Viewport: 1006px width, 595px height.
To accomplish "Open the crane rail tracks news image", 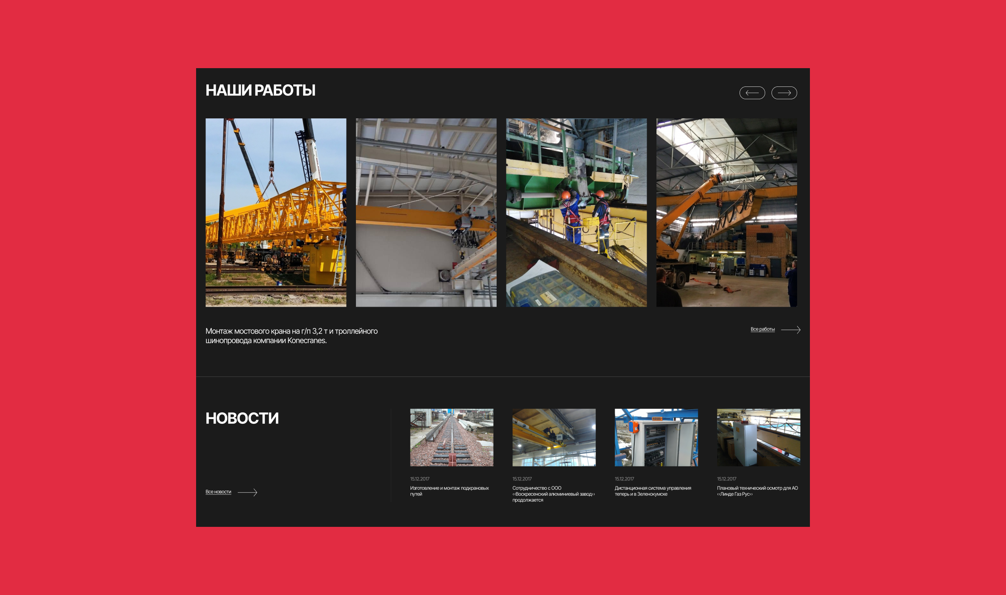I will [451, 437].
